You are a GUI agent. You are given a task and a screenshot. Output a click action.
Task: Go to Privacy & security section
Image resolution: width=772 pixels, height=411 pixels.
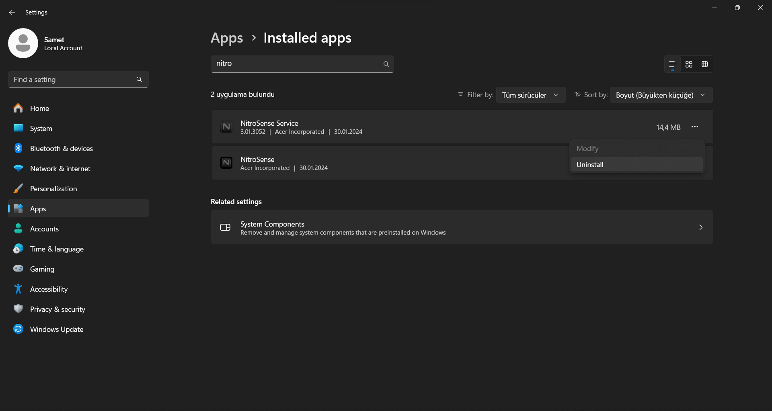pos(57,309)
